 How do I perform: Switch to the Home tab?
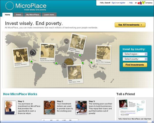[7, 15]
